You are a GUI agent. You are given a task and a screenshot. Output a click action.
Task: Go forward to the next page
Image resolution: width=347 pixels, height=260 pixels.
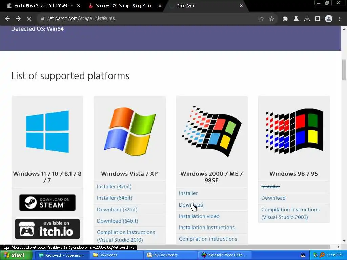coord(18,19)
